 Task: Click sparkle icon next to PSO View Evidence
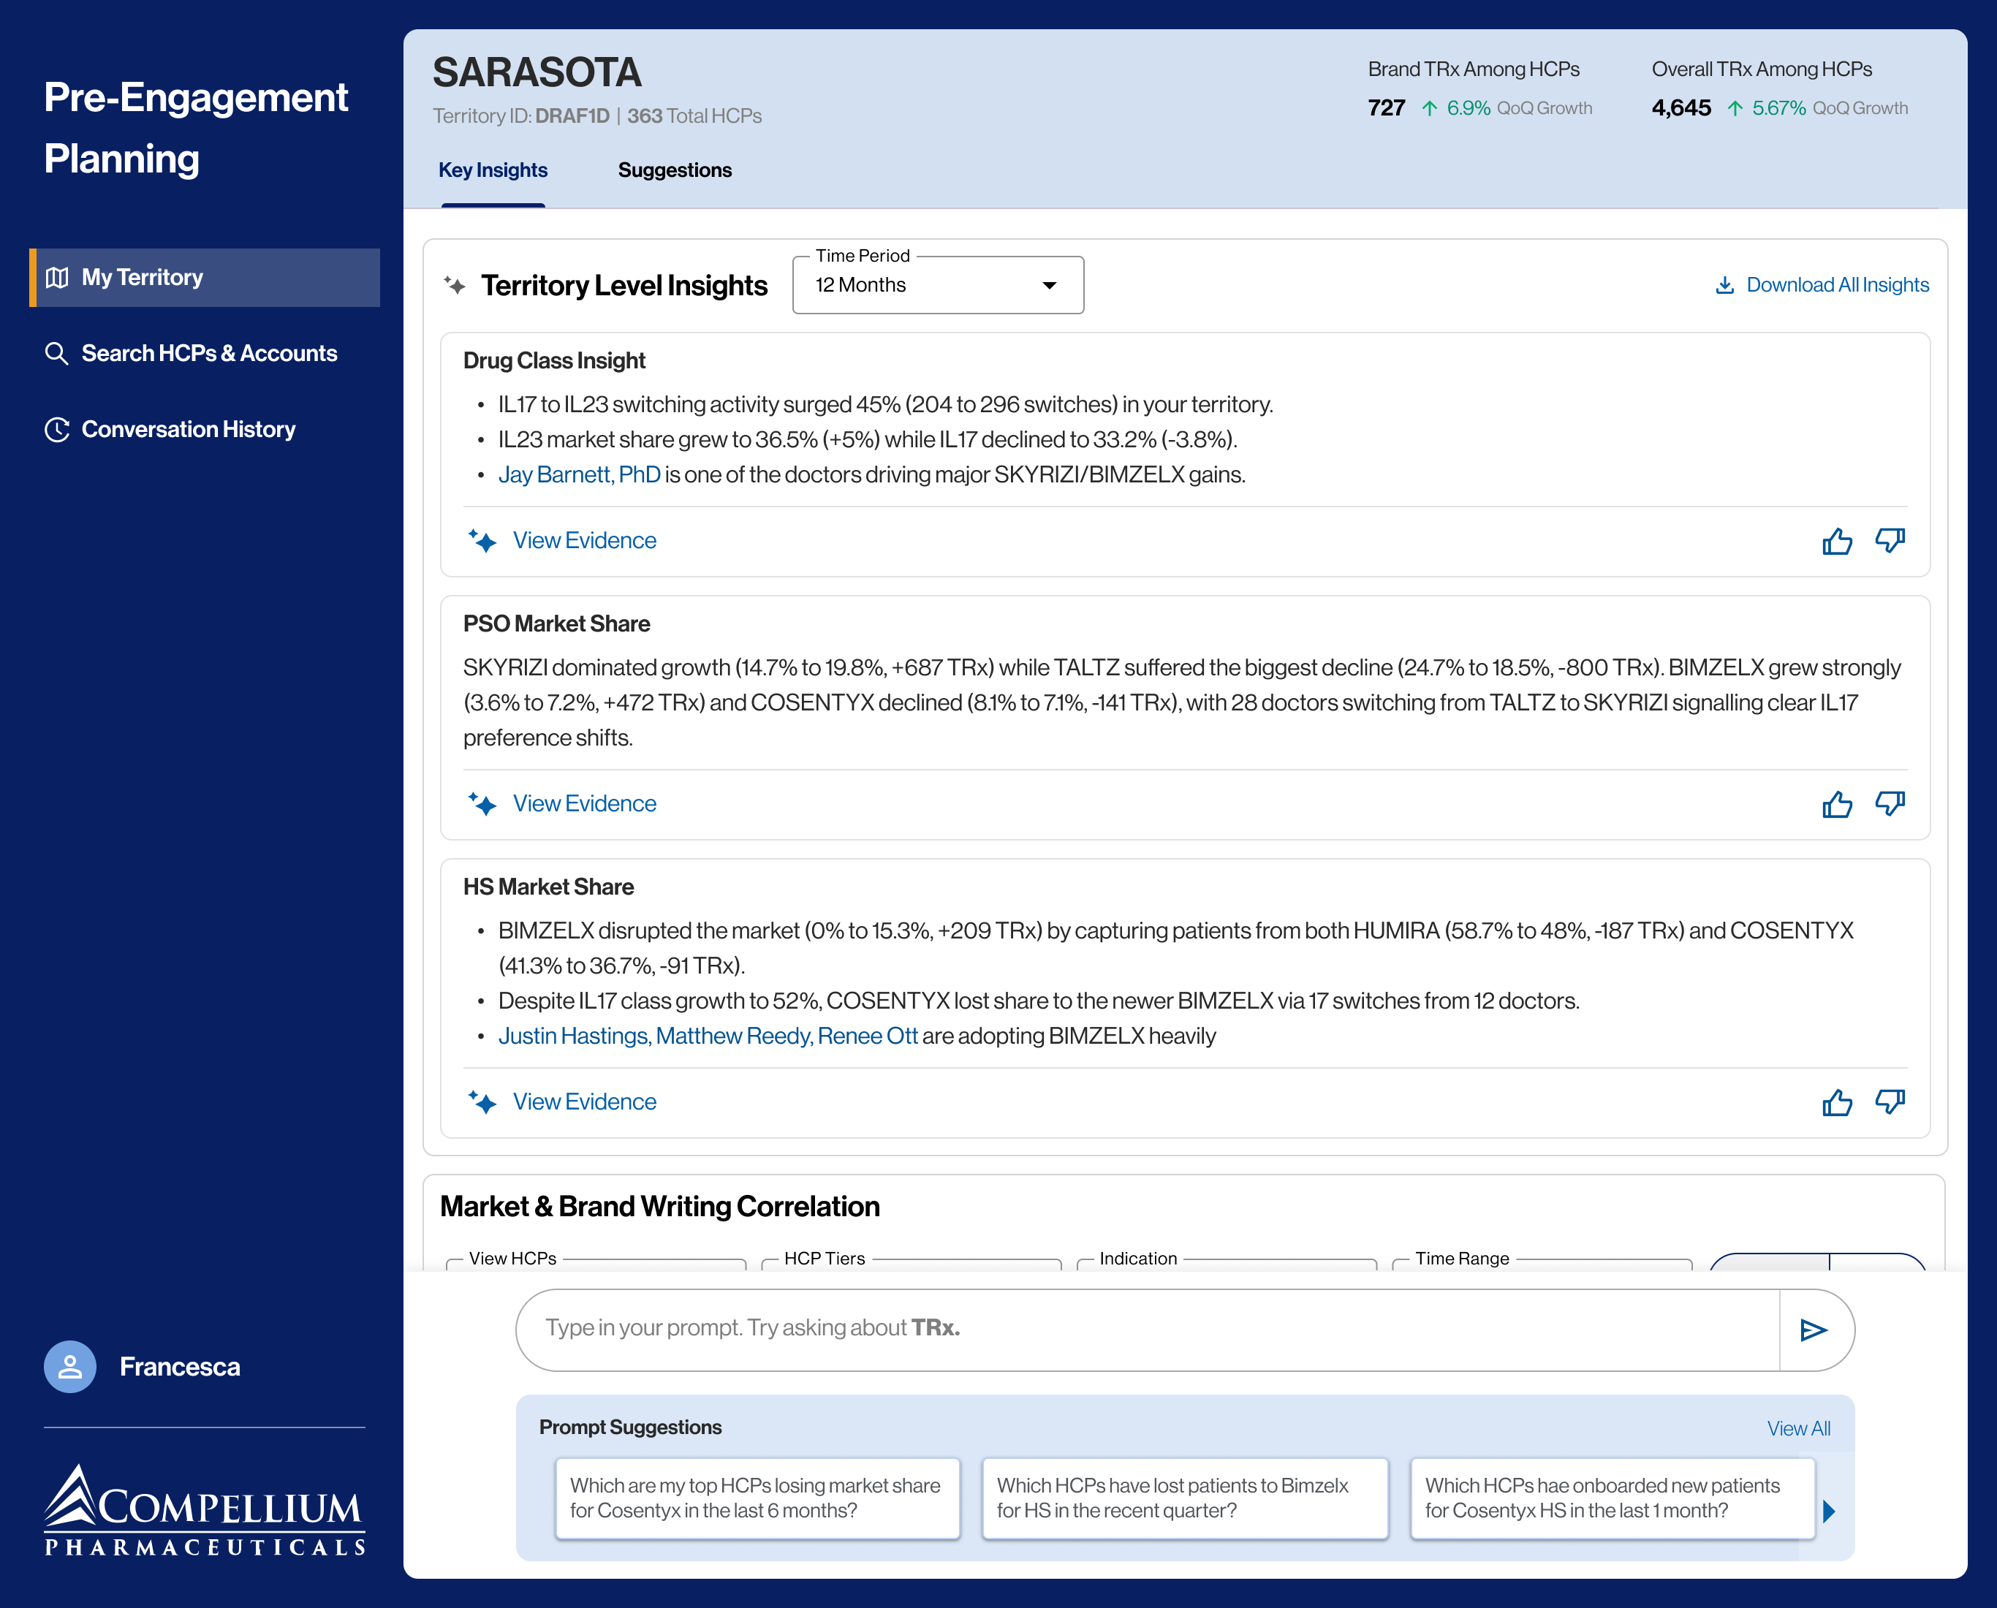(x=482, y=804)
